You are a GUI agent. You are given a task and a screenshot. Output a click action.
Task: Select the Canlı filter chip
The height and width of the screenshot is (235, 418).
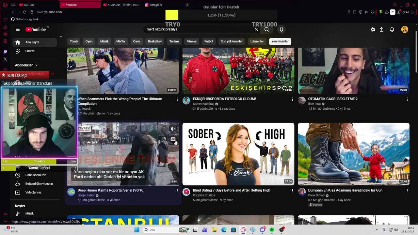click(137, 41)
